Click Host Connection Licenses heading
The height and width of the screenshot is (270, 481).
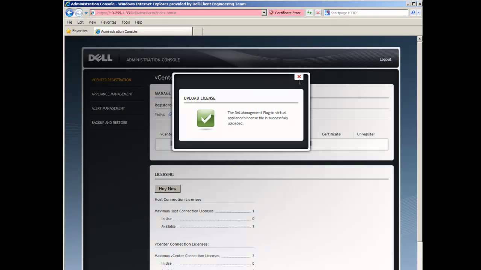(x=178, y=199)
